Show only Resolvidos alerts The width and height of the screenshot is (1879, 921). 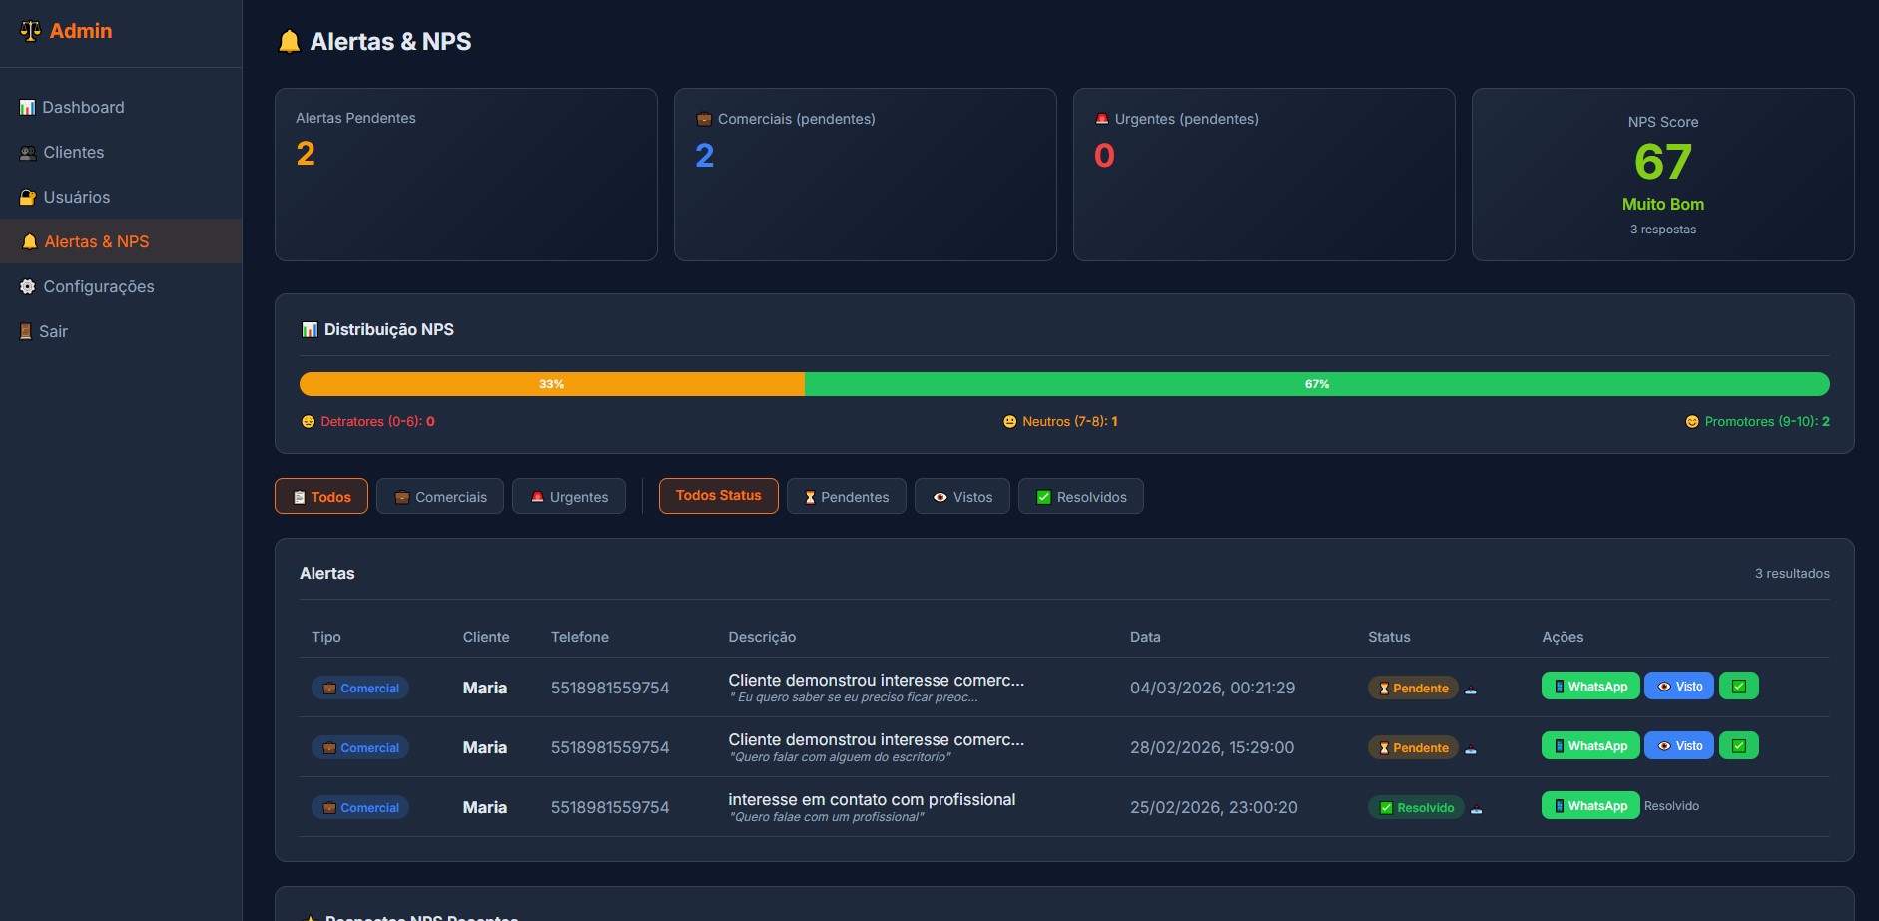1081,496
